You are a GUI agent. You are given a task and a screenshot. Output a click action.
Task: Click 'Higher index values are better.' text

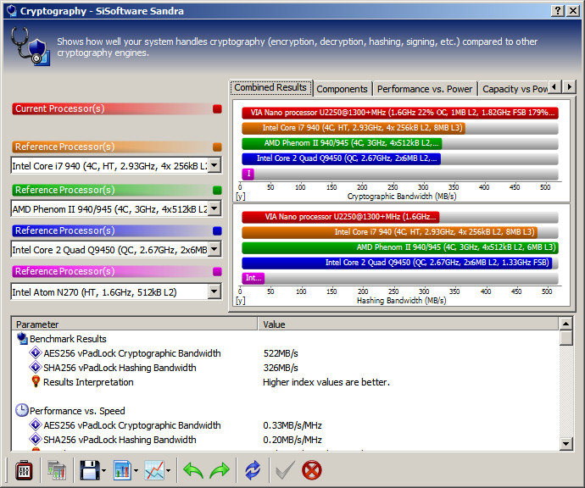click(326, 382)
